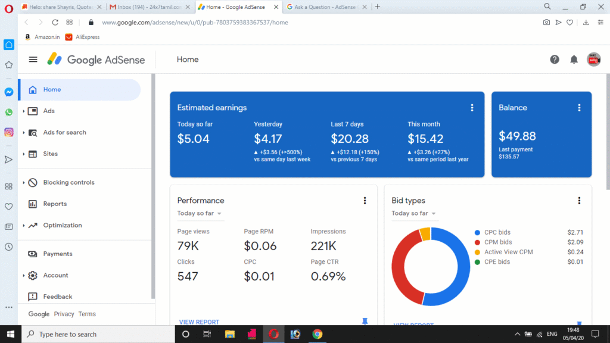Viewport: 610px width, 343px height.
Task: Open Performance card three-dot menu
Action: click(365, 201)
